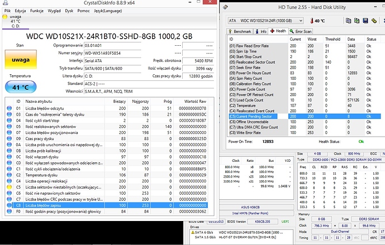Click HD Tune save screenshot floppy icon
The width and height of the screenshot is (385, 245).
coord(365,21)
